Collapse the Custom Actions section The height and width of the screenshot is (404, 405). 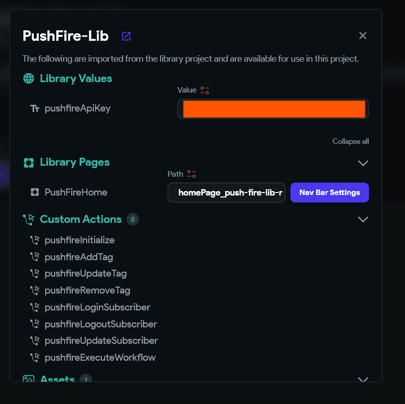[x=363, y=219]
